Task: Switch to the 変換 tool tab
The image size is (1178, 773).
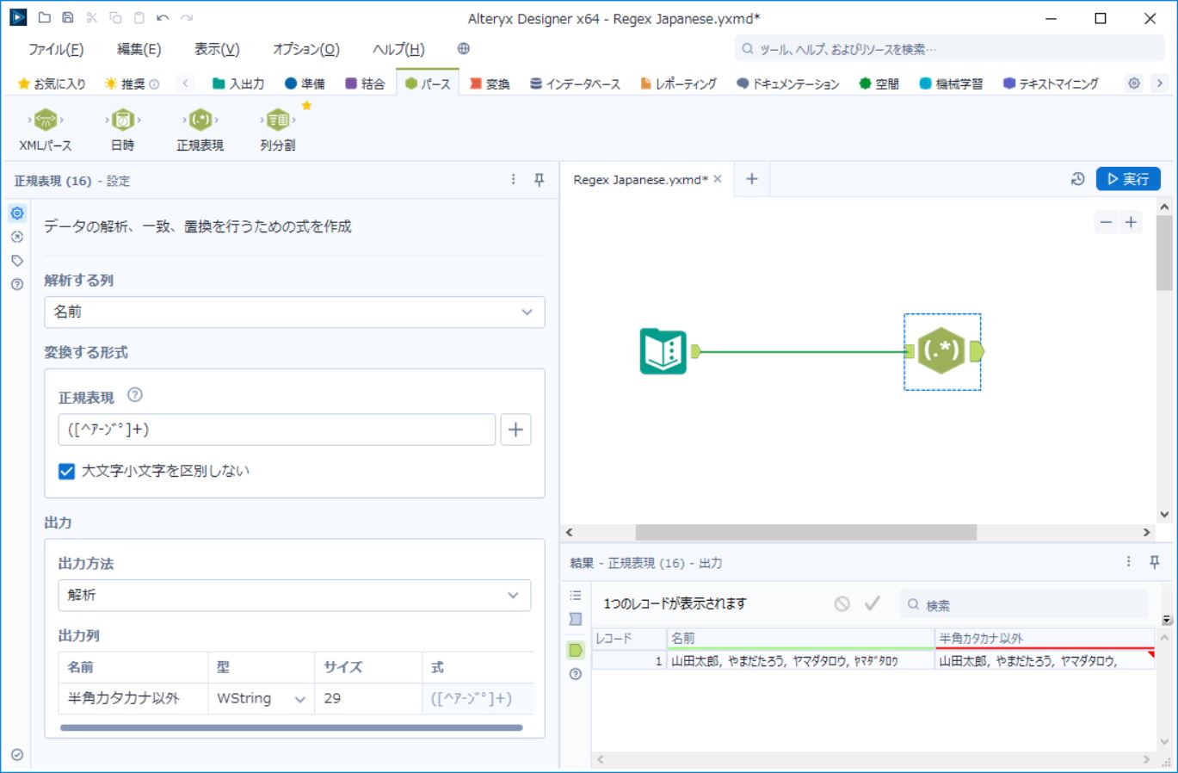Action: click(x=489, y=83)
